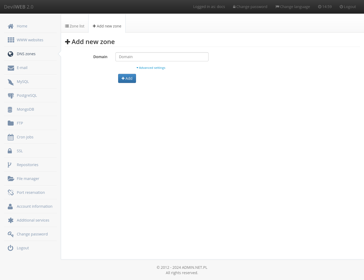Open Cron jobs via the calendar icon

(11, 137)
